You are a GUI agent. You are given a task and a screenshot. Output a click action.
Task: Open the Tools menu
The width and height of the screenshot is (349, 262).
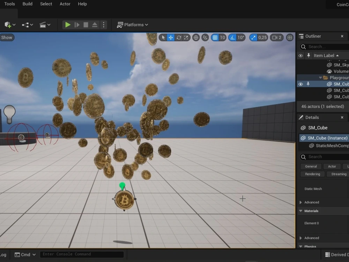(9, 4)
